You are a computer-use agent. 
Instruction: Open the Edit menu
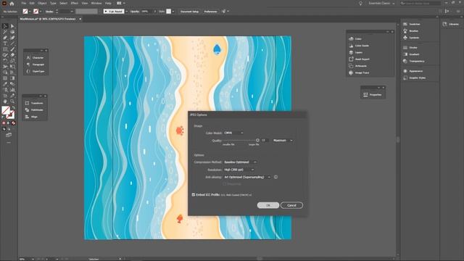click(32, 3)
